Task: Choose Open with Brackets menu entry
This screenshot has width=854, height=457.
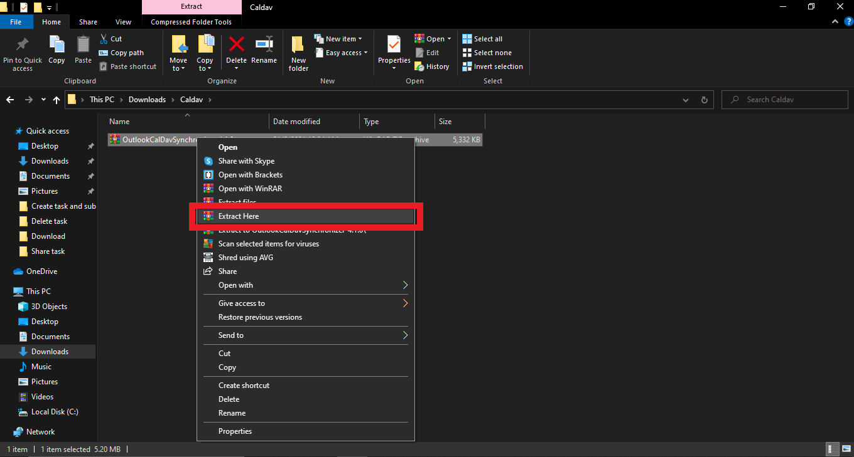Action: (x=250, y=175)
